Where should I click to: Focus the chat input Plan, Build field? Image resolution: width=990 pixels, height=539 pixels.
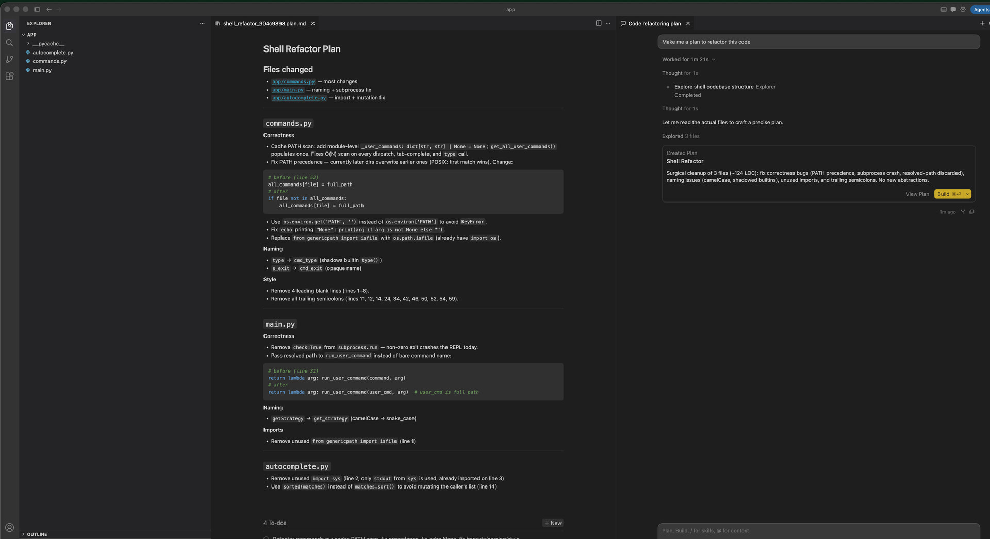tap(818, 531)
